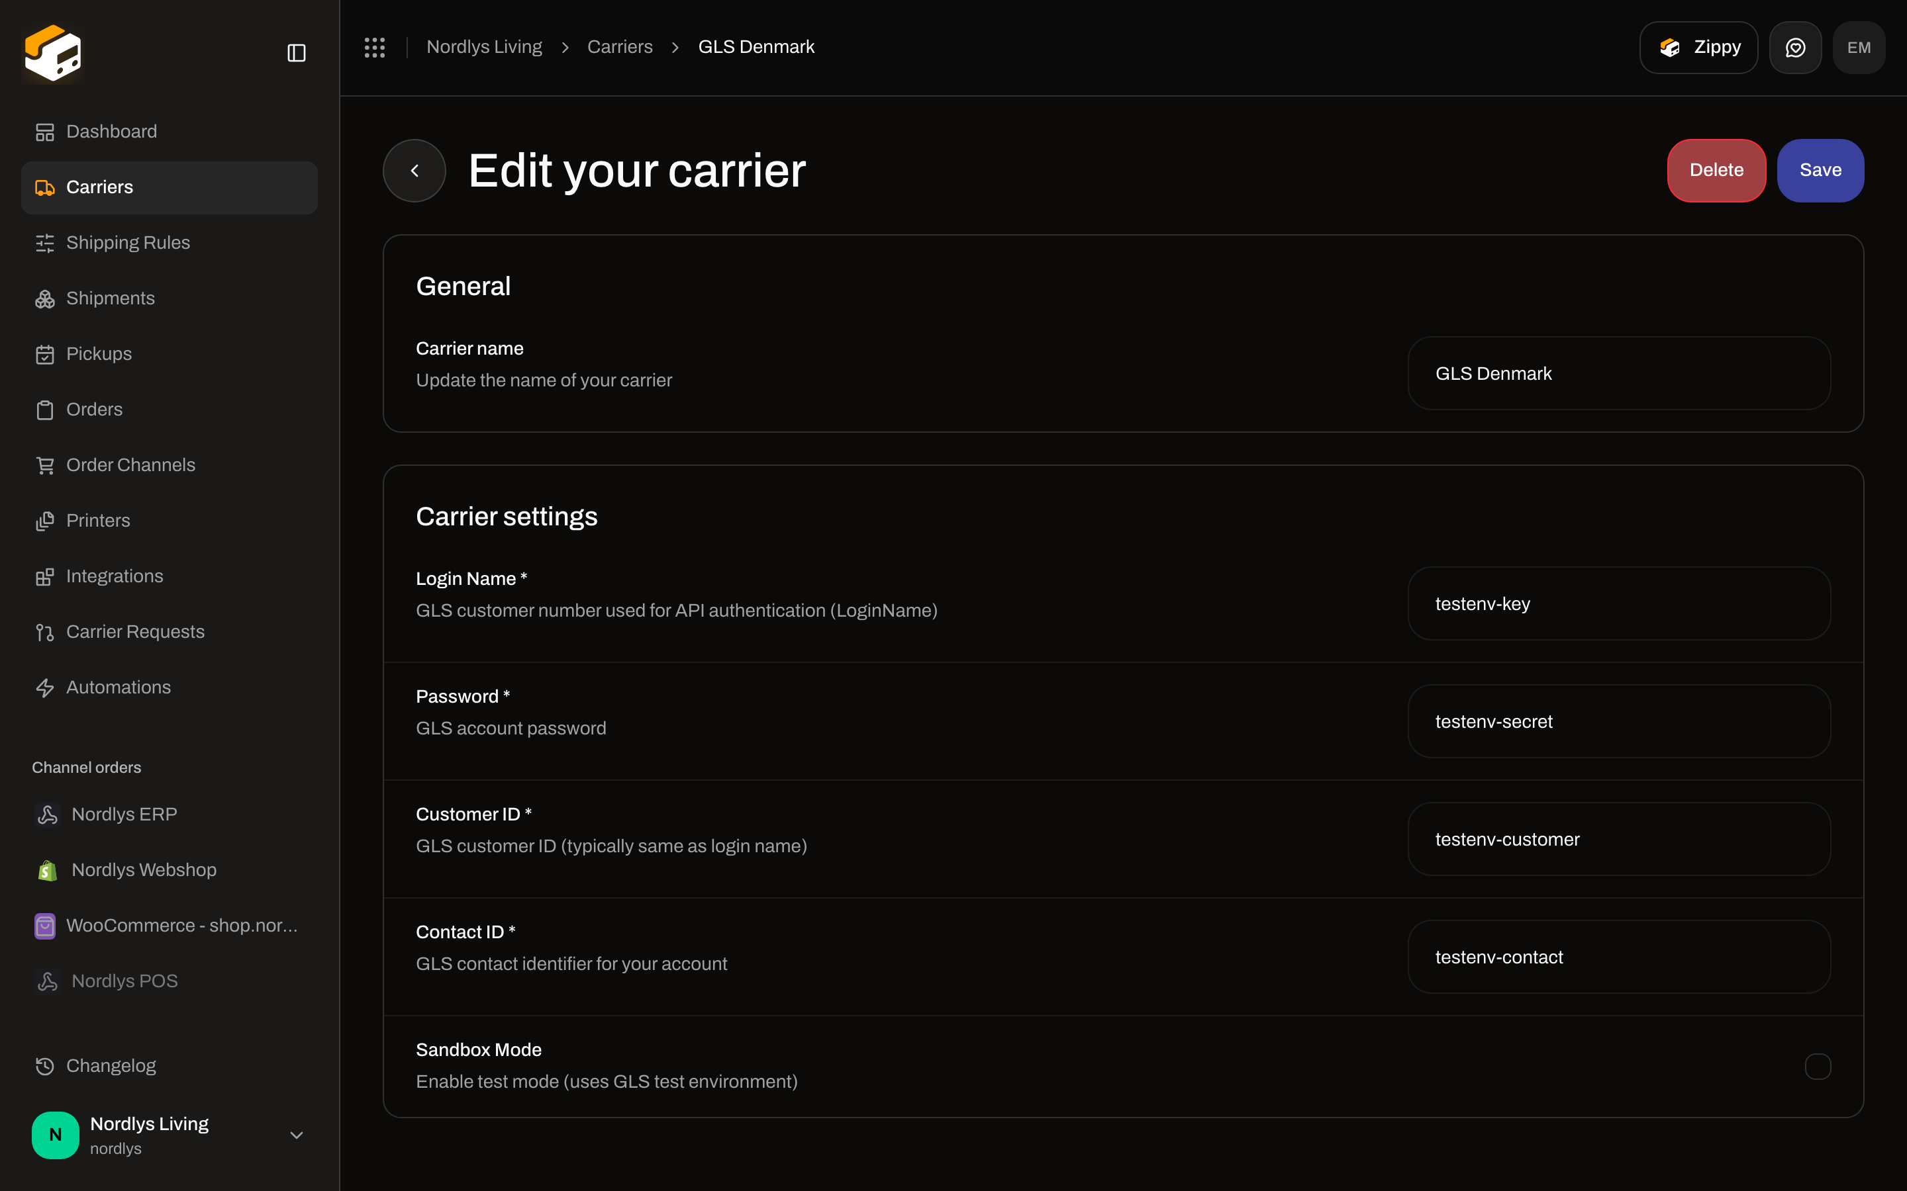Click the Carrier Requests icon
Viewport: 1907px width, 1191px height.
click(45, 632)
